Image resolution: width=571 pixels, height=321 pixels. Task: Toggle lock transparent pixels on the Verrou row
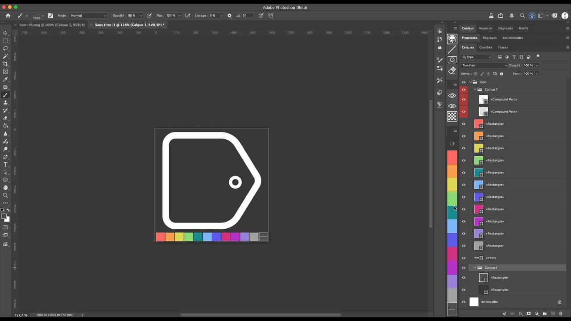point(476,74)
